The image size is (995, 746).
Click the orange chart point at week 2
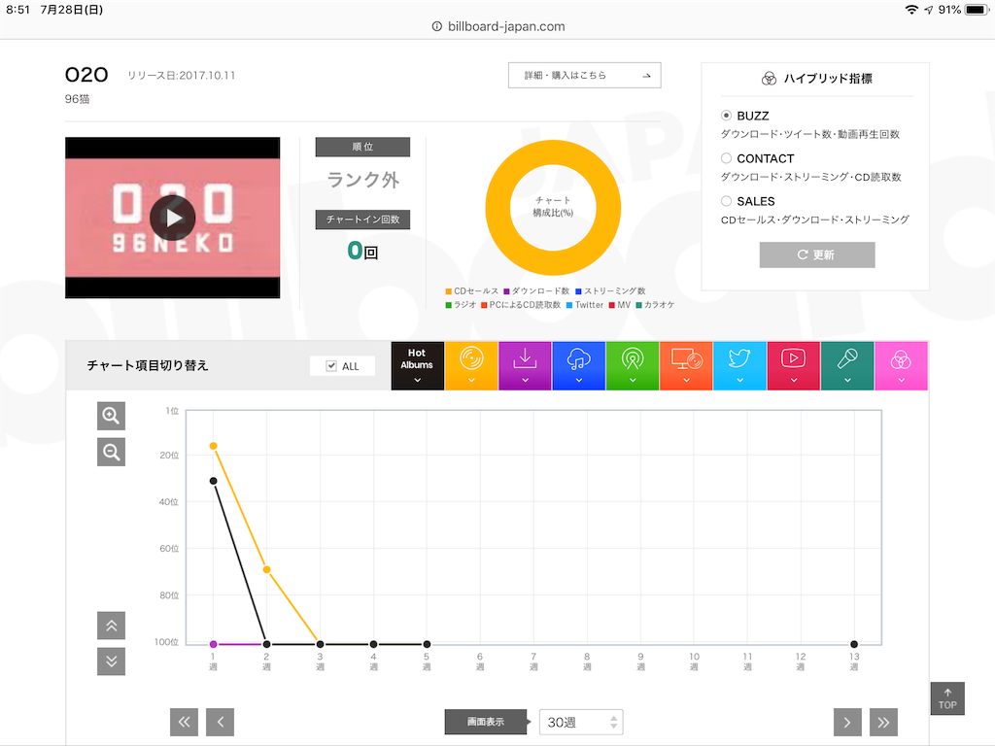(266, 569)
